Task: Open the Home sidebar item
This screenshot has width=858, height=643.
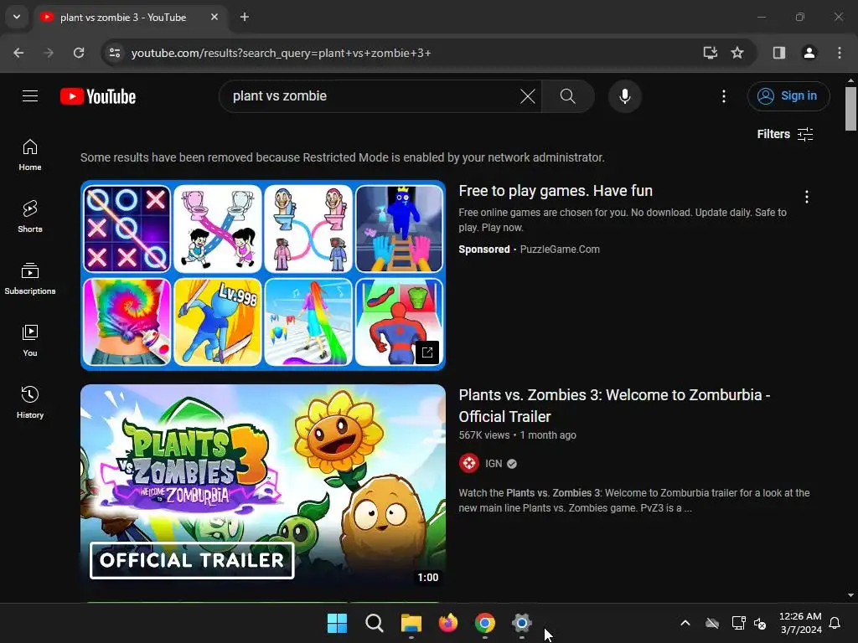Action: pos(30,155)
